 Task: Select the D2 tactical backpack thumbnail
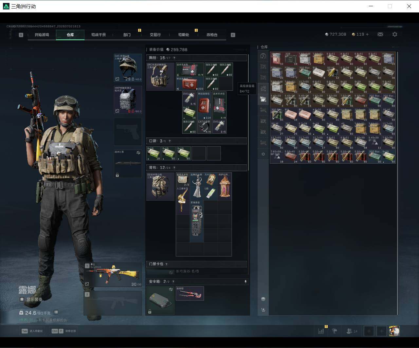[x=160, y=187]
